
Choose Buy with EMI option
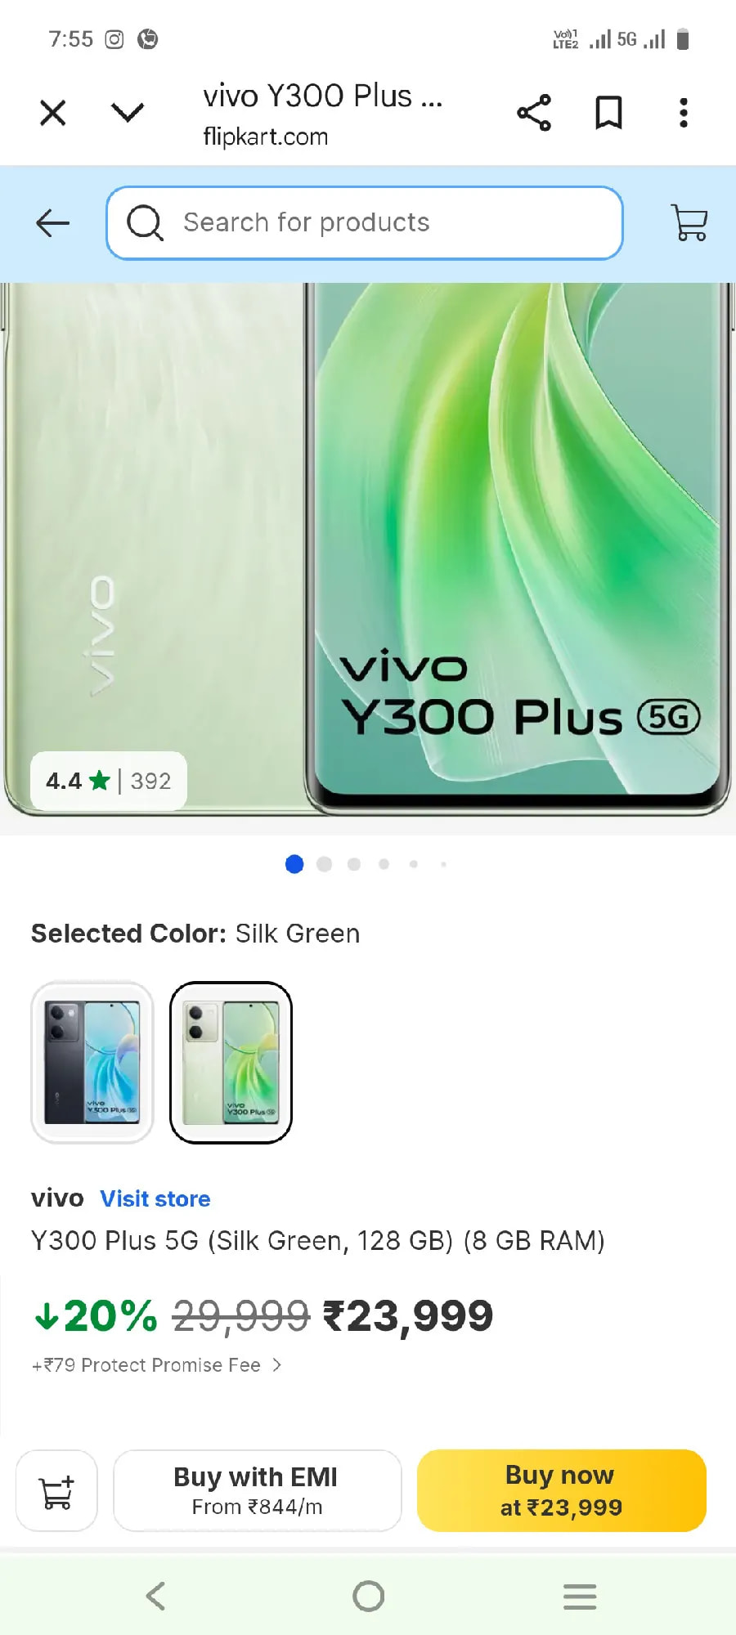(x=257, y=1490)
